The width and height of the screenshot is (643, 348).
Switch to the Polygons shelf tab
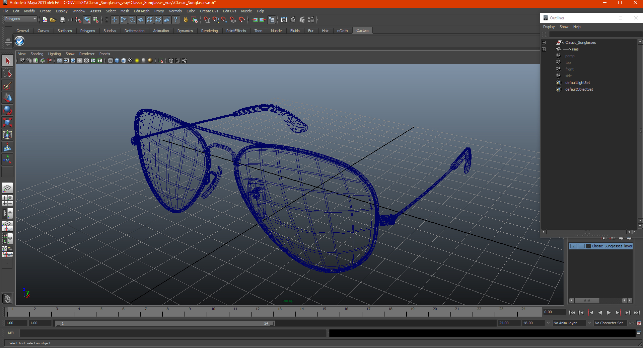click(x=87, y=31)
